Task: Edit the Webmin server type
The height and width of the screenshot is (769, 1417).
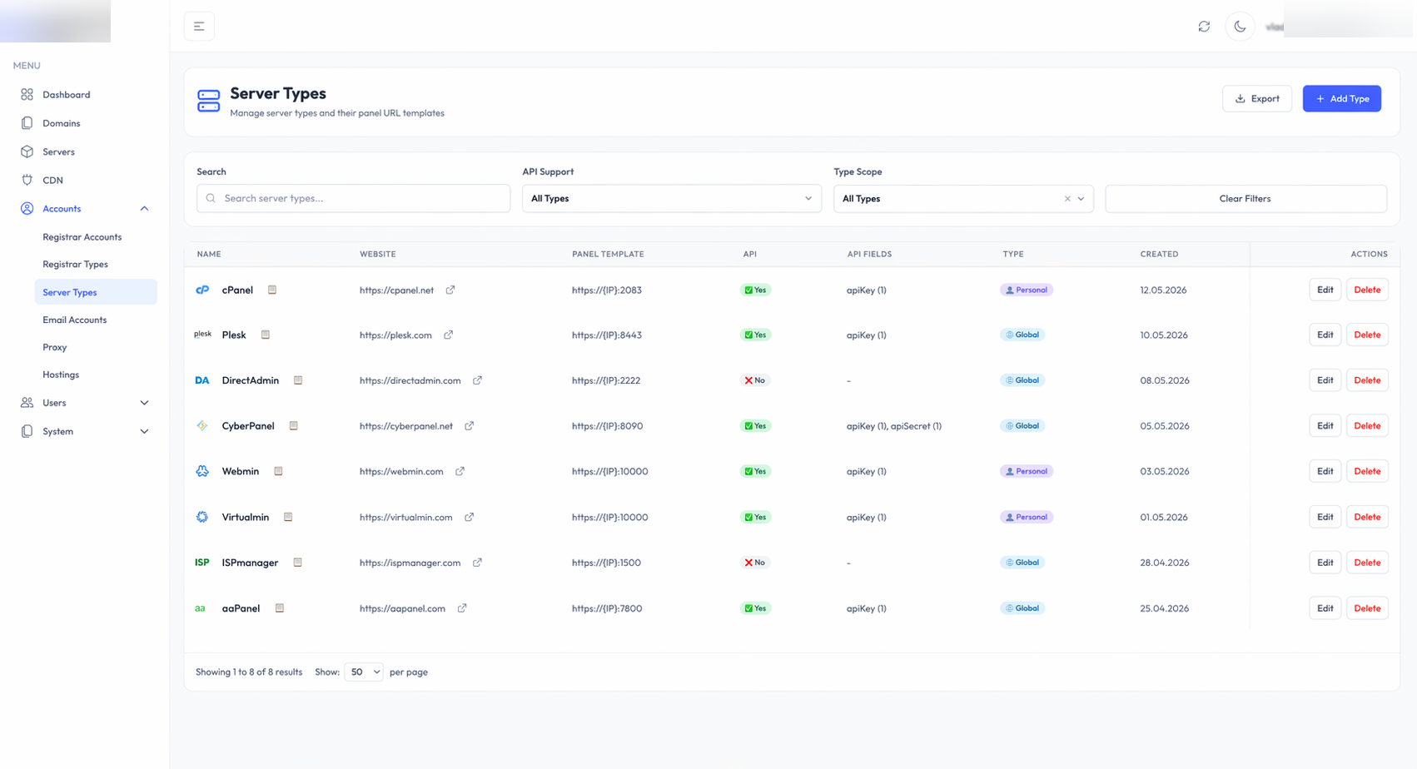Action: pyautogui.click(x=1325, y=471)
